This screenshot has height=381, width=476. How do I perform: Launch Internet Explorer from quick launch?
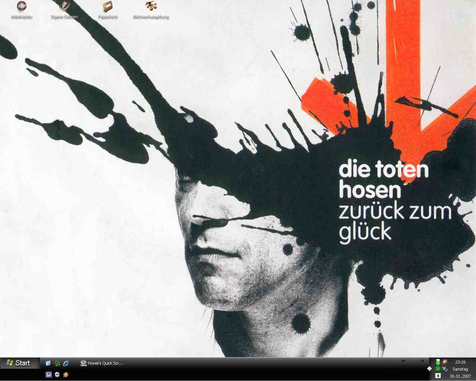coord(66,363)
